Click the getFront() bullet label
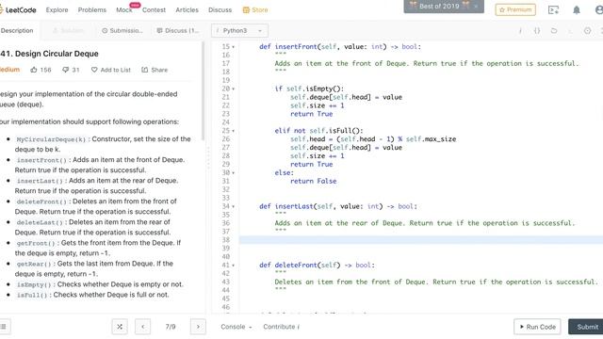The image size is (603, 339). [x=36, y=243]
